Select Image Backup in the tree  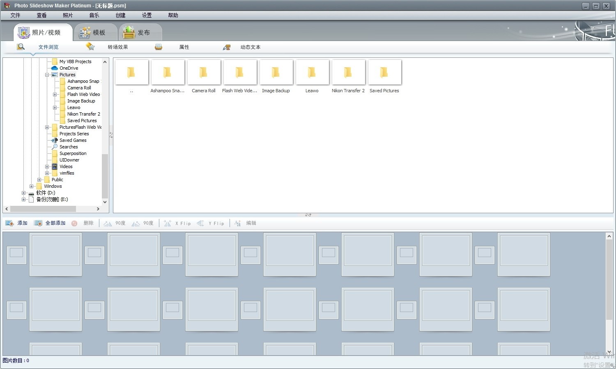(81, 101)
